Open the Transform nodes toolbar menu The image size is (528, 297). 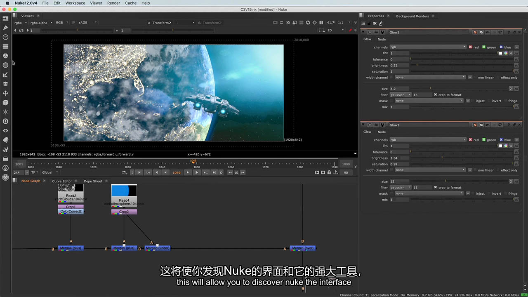click(x=5, y=93)
